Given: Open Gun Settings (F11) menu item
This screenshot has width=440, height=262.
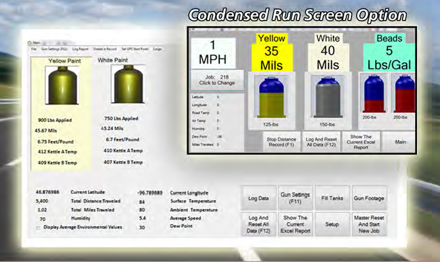Looking at the screenshot, I should pos(54,49).
